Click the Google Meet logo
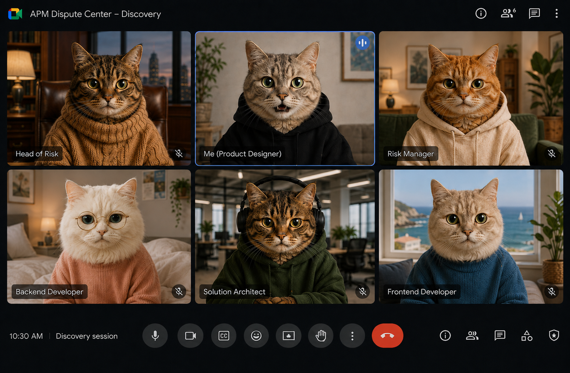Screen dimensions: 570x373 pos(15,14)
